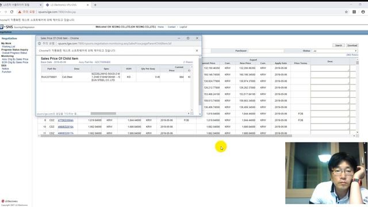Image resolution: width=368 pixels, height=207 pixels.
Task: Select the 132,200.06350 new price cell
Action: 245,68
